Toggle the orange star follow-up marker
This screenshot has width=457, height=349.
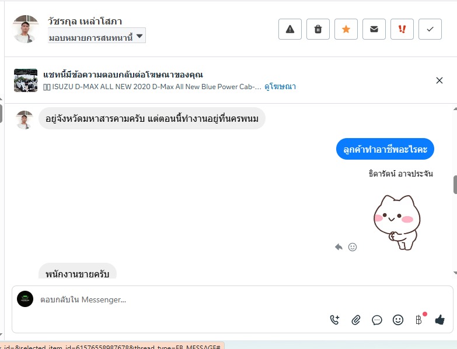346,29
